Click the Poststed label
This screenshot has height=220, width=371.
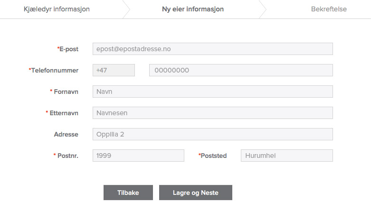(x=213, y=156)
